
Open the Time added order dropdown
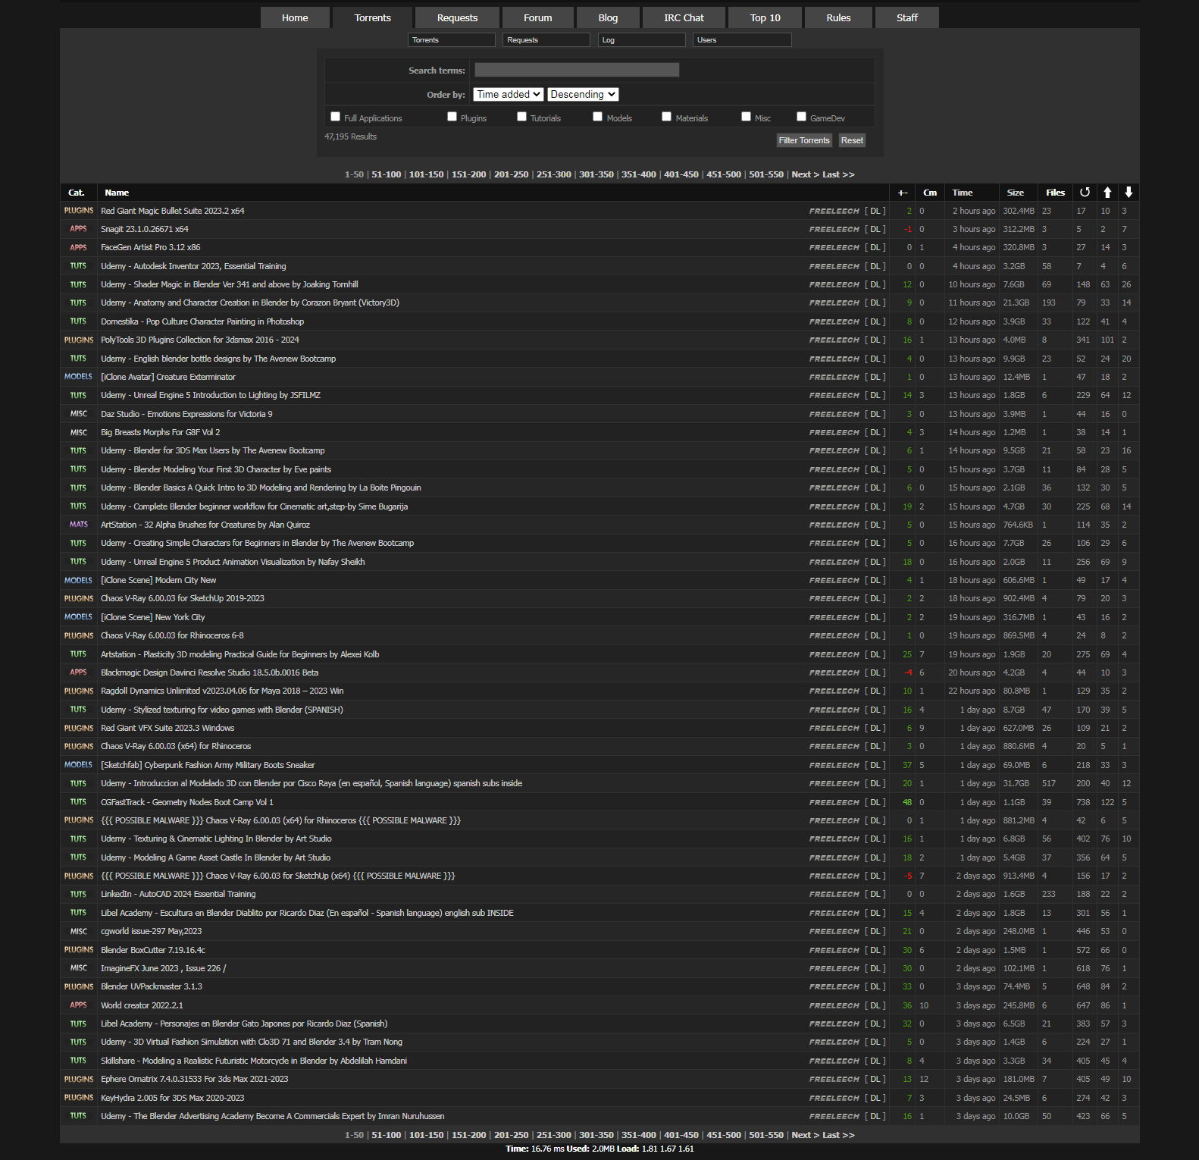[509, 94]
